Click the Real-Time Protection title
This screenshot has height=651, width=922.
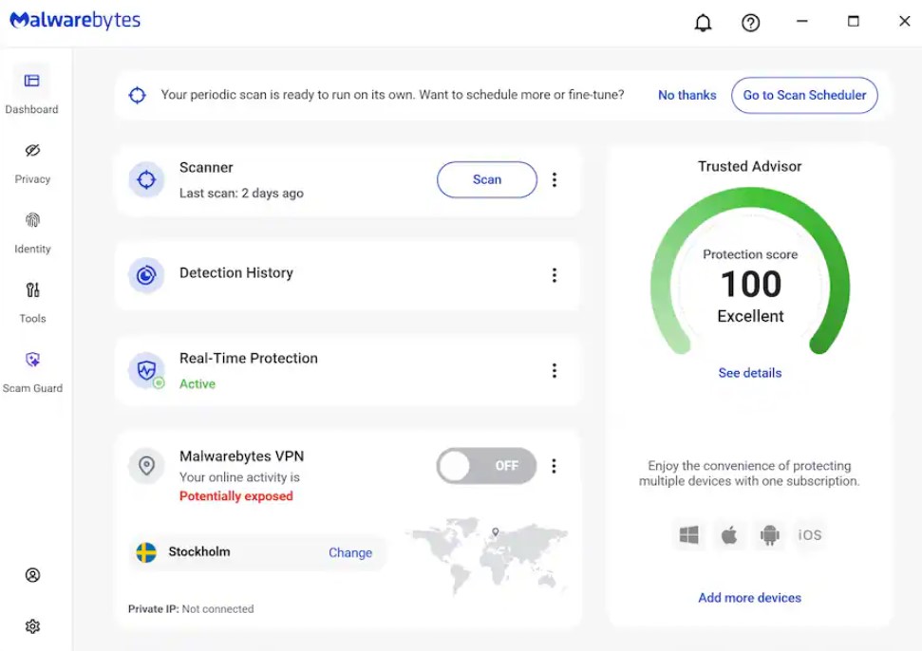[248, 359]
